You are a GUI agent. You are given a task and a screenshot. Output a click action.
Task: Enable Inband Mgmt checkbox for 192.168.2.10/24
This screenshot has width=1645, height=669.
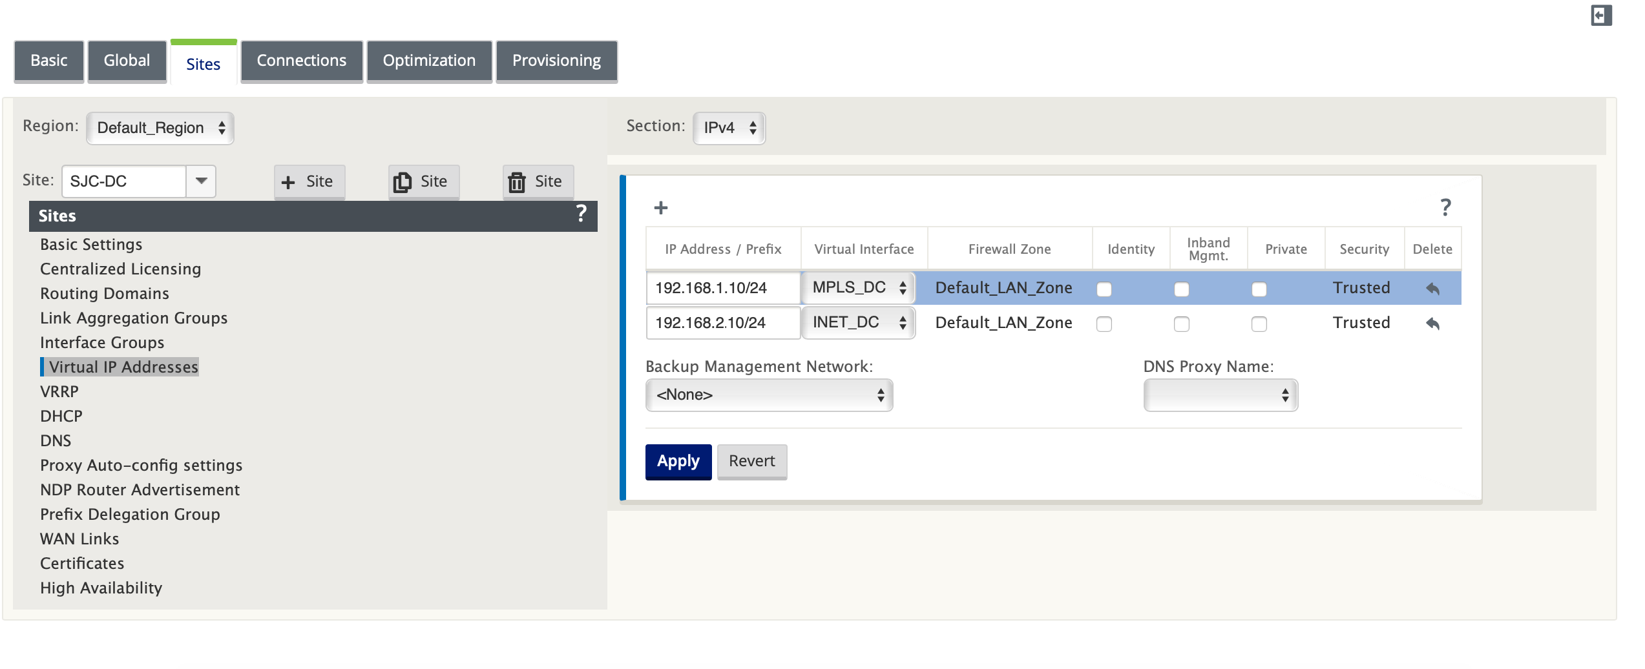click(1182, 324)
